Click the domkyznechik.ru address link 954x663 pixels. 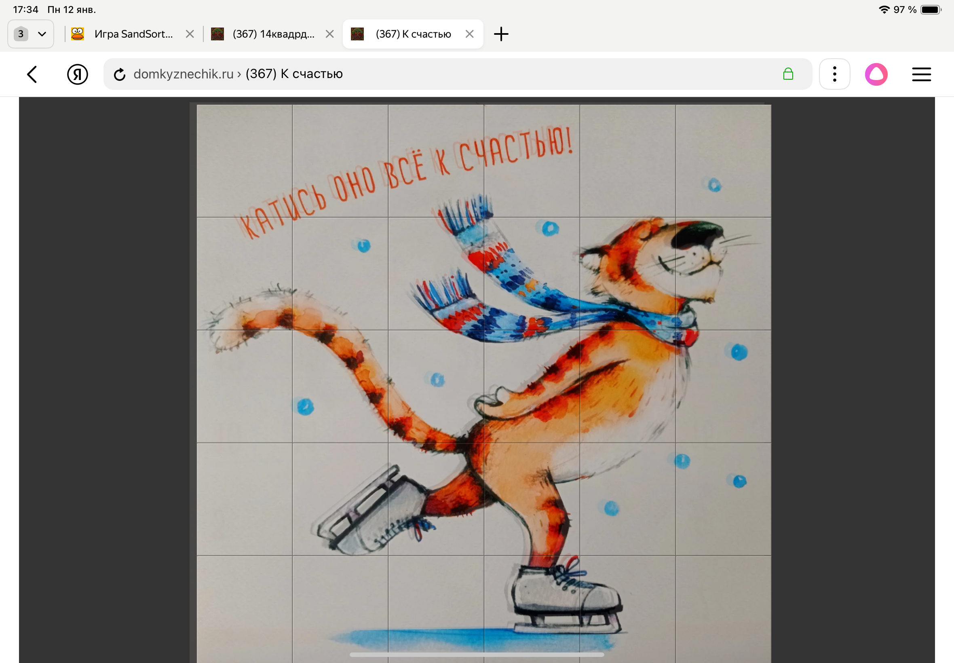click(x=183, y=74)
